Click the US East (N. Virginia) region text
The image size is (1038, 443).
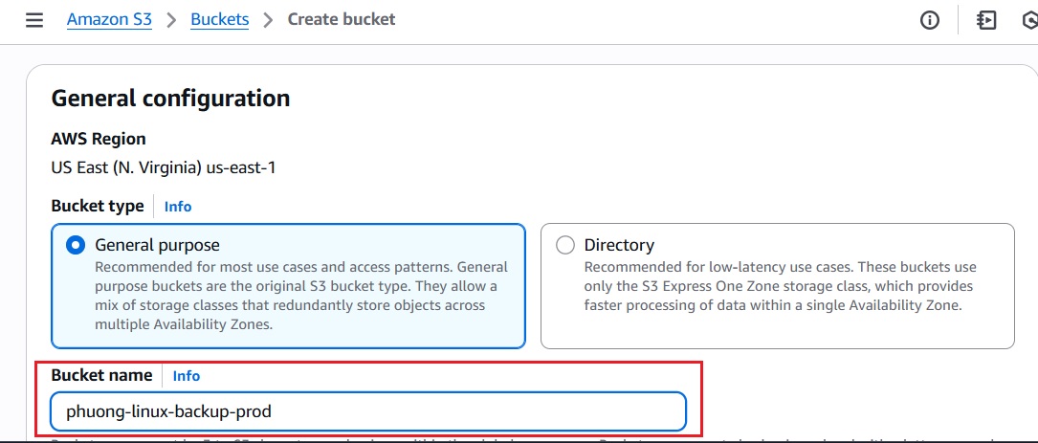164,167
